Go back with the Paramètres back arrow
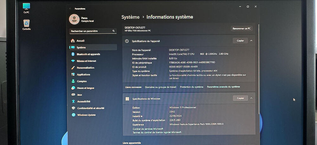The width and height of the screenshot is (317, 145). pyautogui.click(x=70, y=9)
